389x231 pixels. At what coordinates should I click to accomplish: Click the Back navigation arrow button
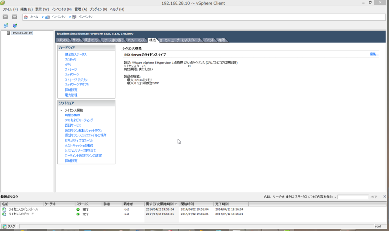click(x=5, y=17)
